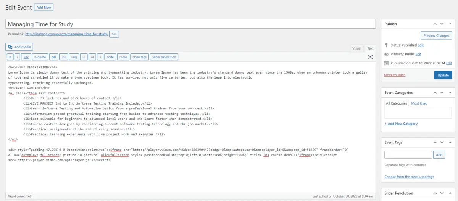
Task: Switch editor to Visual tab
Action: pyautogui.click(x=357, y=48)
